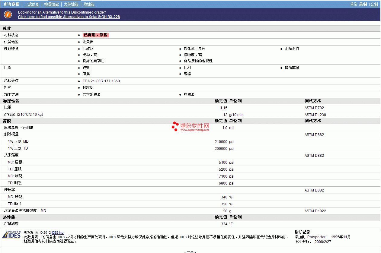
Task: Select the 食品接触的合规性 feature
Action: 198,61
